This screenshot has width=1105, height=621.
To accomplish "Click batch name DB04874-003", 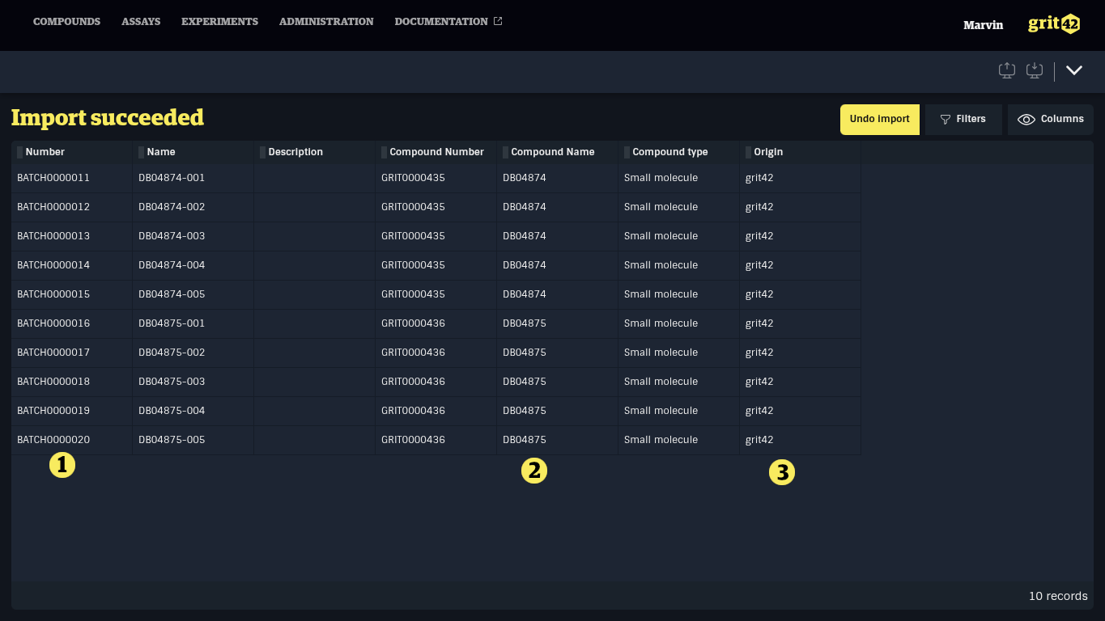I will click(172, 236).
